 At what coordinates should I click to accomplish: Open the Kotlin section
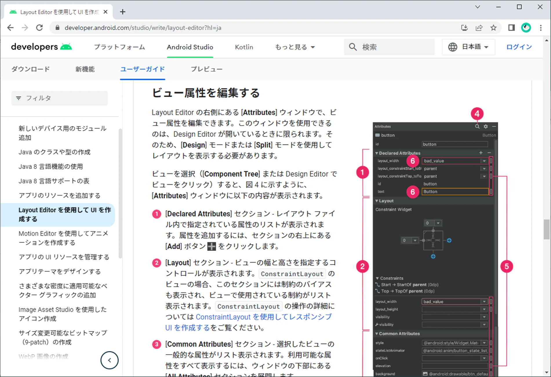pos(244,47)
